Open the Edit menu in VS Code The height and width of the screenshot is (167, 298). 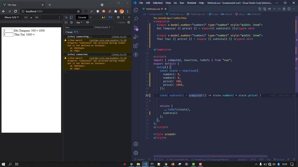[148, 3]
